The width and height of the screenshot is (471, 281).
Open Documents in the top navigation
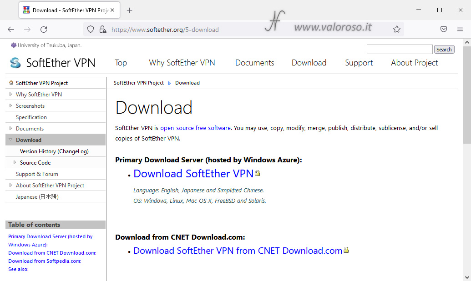pos(255,63)
